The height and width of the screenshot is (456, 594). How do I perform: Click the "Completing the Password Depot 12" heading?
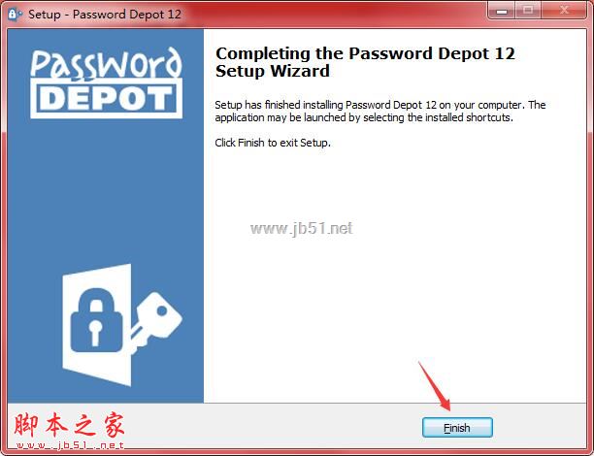(365, 53)
